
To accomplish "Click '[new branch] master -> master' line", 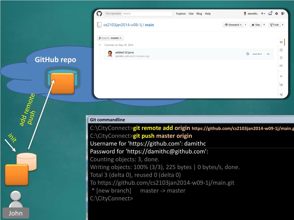I will click(139, 190).
